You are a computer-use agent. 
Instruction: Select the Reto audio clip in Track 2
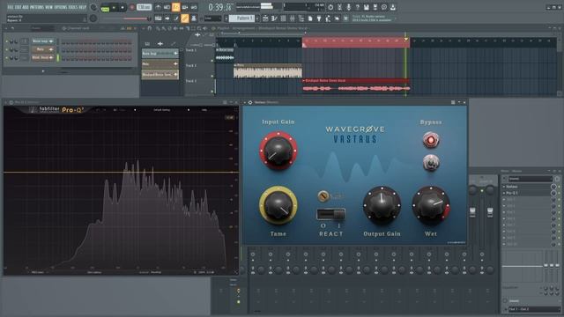click(x=268, y=70)
